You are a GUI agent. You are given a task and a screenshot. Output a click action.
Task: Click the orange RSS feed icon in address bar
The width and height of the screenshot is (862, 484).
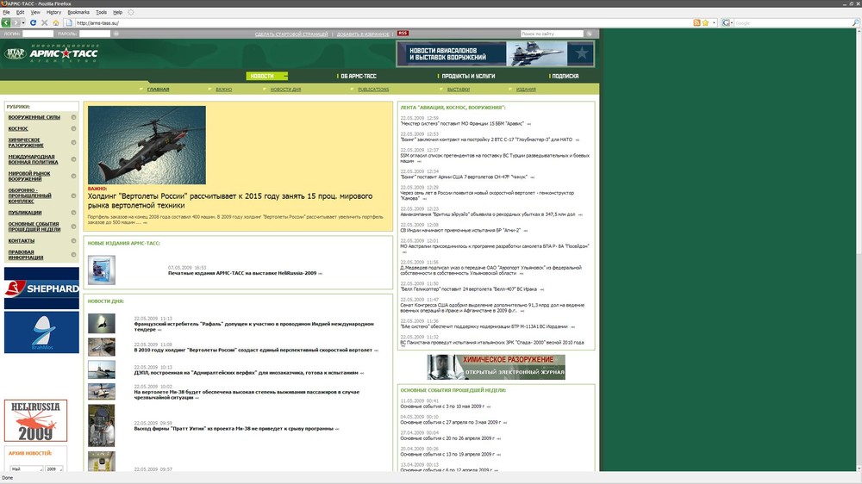(696, 22)
